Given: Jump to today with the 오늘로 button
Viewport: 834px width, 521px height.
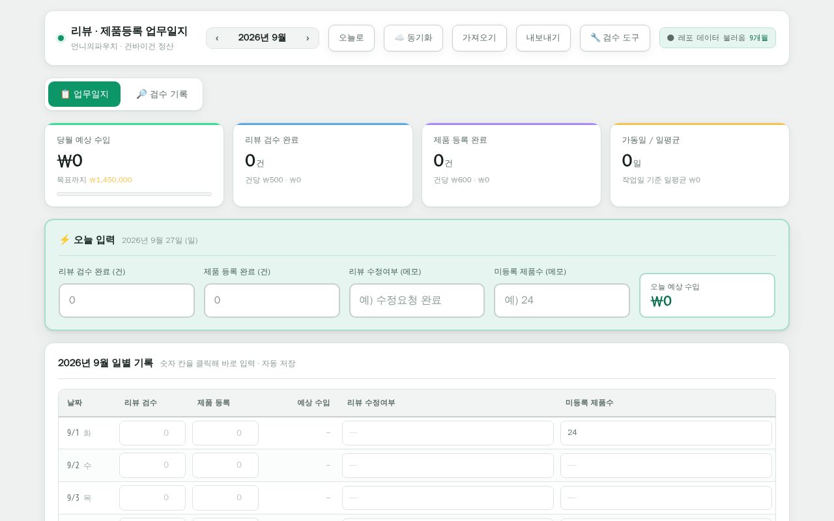Looking at the screenshot, I should point(351,38).
